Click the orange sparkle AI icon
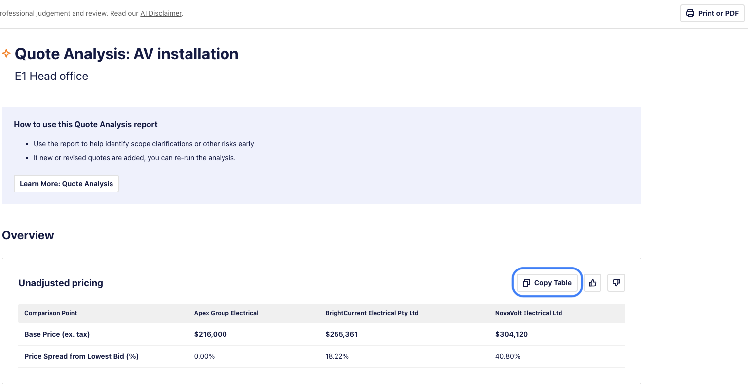This screenshot has height=385, width=748. pos(6,53)
